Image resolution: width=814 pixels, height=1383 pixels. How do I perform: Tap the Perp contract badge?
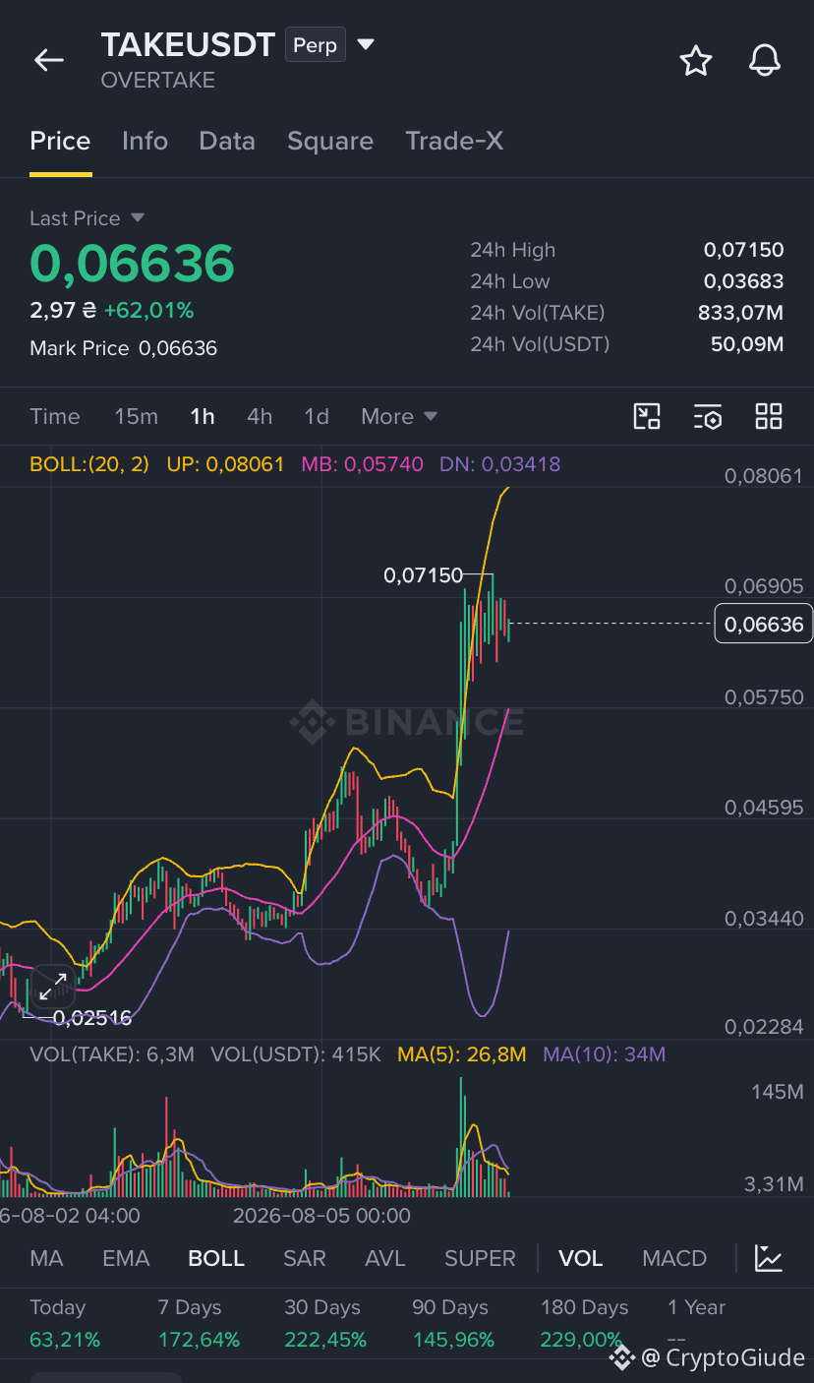(316, 45)
